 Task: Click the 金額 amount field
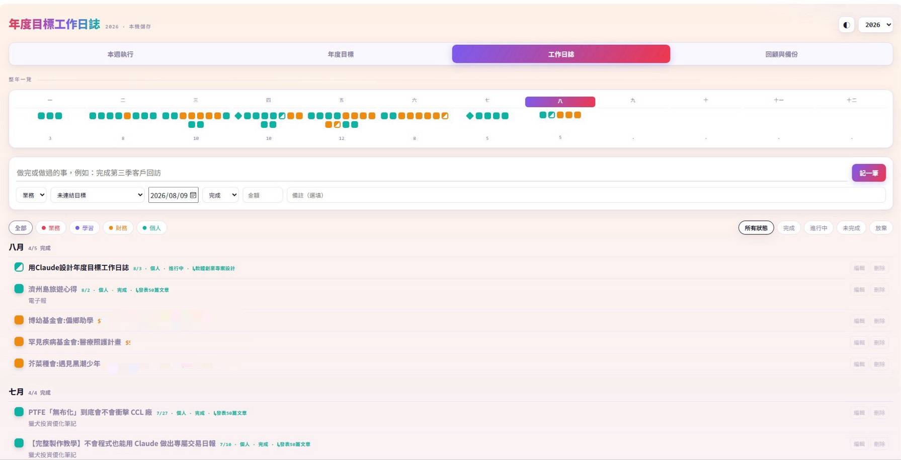(x=263, y=195)
